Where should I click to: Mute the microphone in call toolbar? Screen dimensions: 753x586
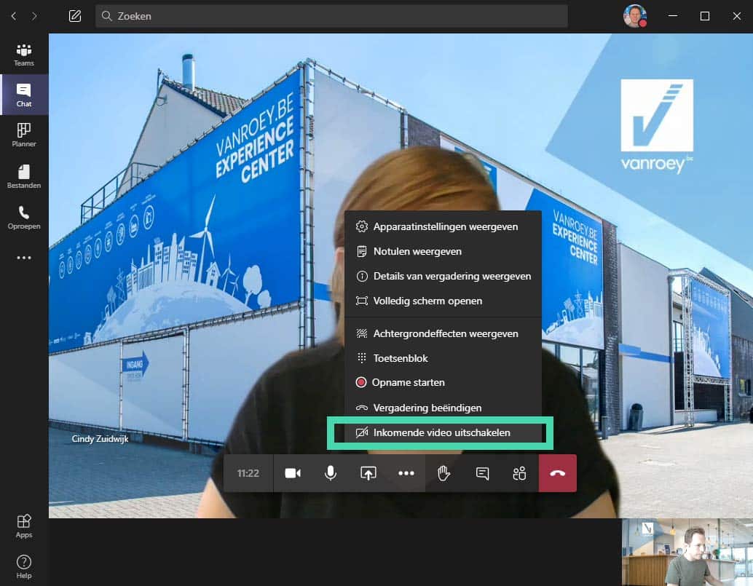point(331,473)
